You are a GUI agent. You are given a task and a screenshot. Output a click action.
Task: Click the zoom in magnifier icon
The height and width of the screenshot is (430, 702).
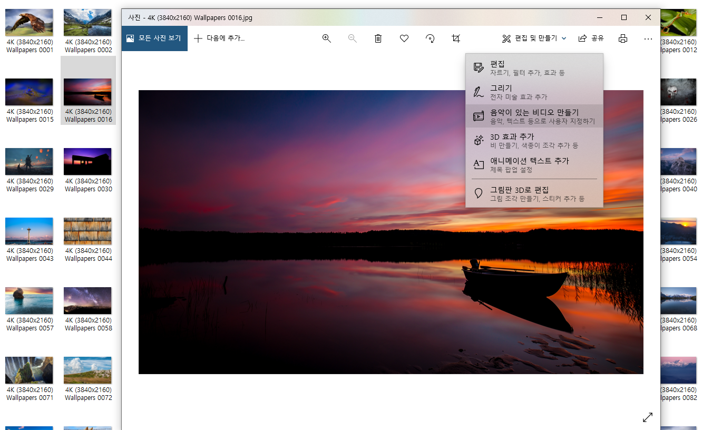[327, 38]
